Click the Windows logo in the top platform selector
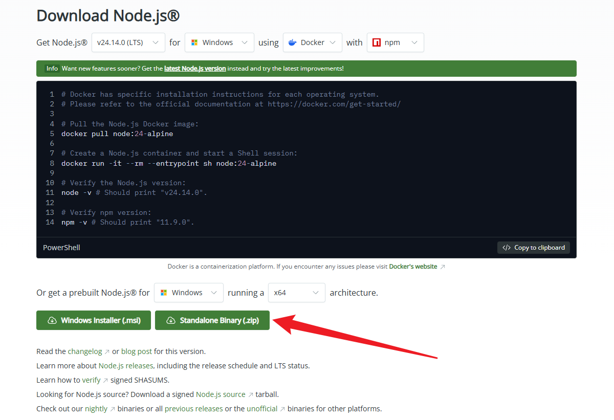Image resolution: width=614 pixels, height=420 pixels. 194,42
